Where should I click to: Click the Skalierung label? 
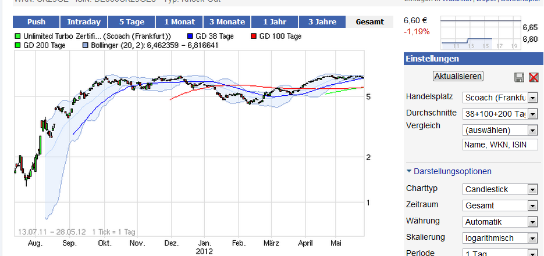pyautogui.click(x=426, y=237)
